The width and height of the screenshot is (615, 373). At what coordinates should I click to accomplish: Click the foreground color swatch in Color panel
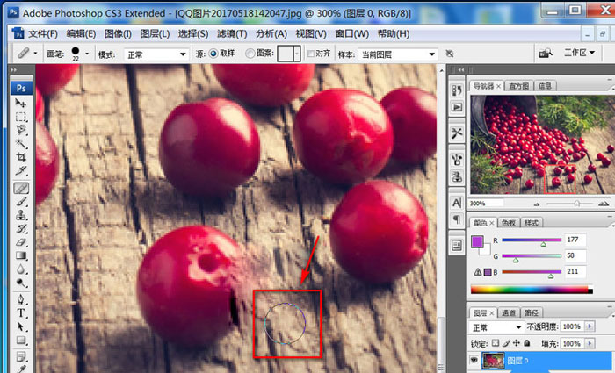tap(477, 241)
